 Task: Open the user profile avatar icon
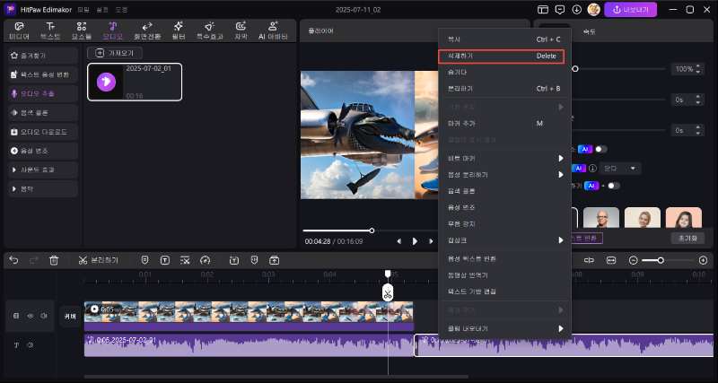[593, 10]
